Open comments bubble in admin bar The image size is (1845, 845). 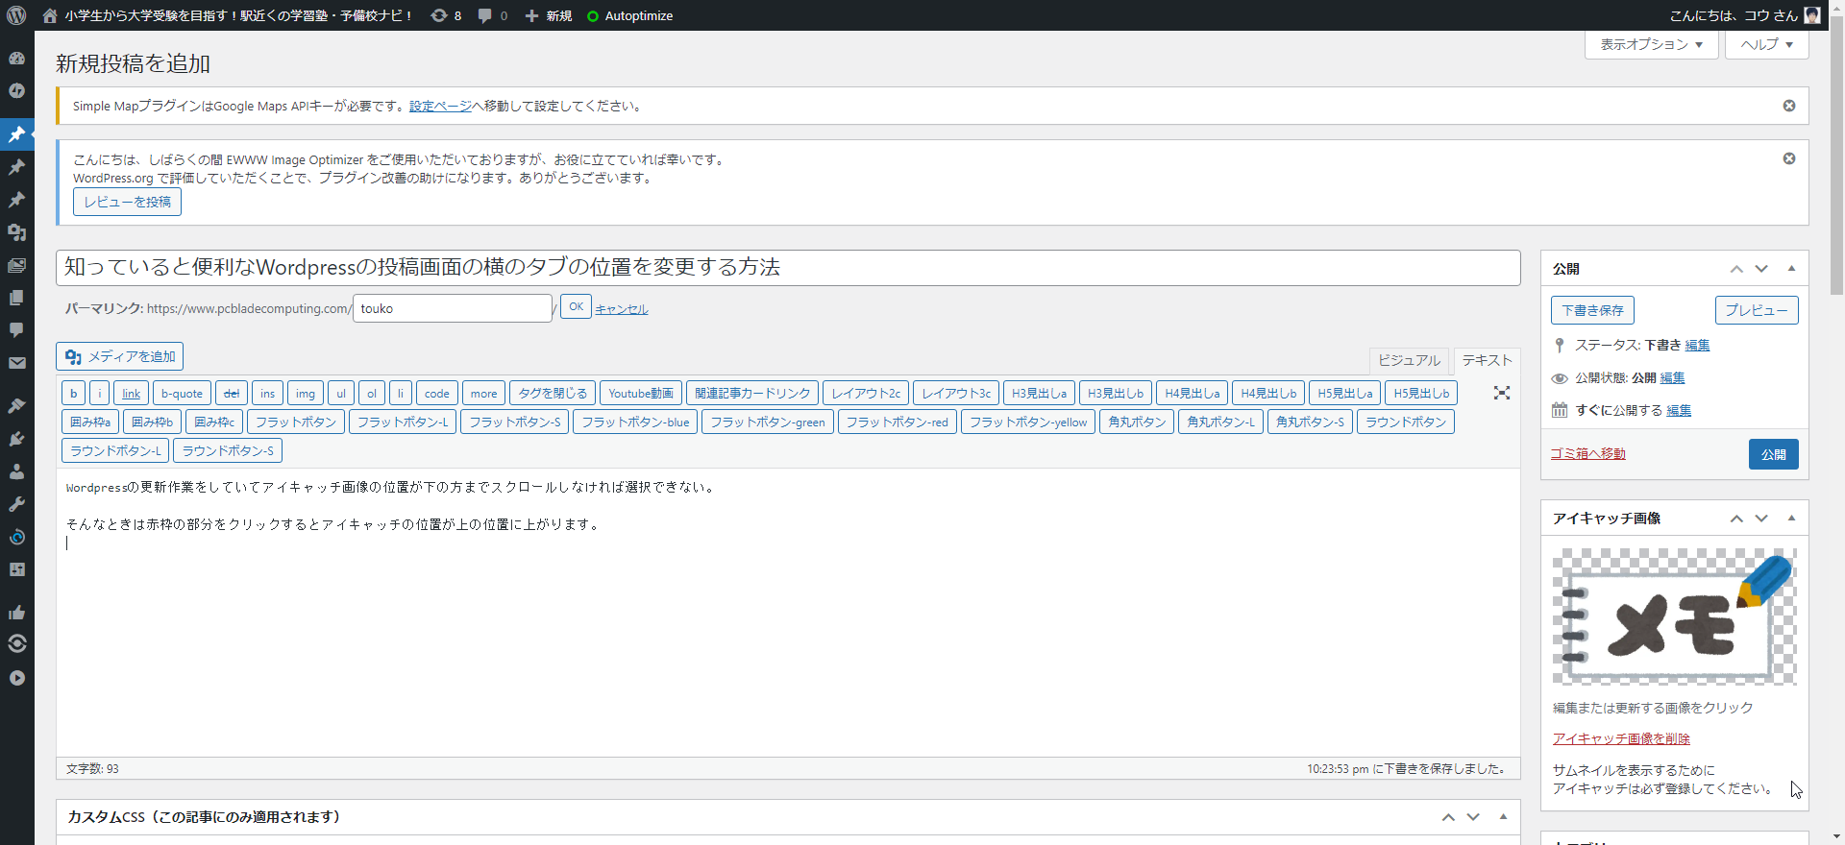(493, 15)
